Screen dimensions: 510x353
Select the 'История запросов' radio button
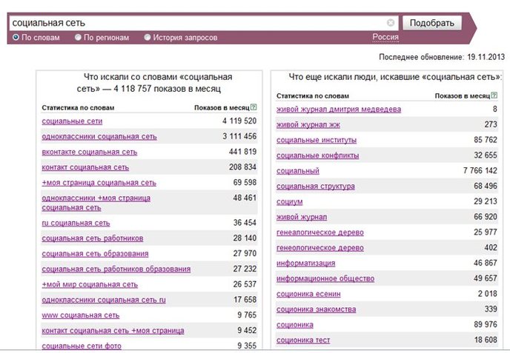(x=148, y=37)
